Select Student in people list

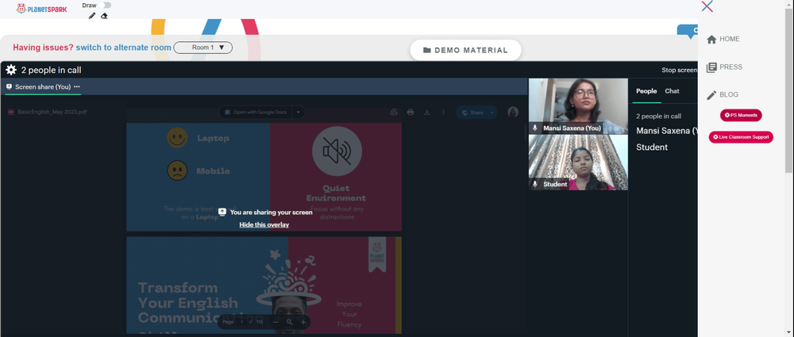[652, 147]
